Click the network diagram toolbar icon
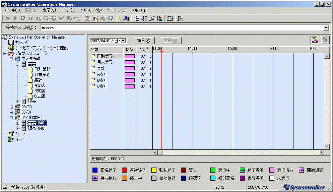This screenshot has height=192, width=333. coord(87,19)
